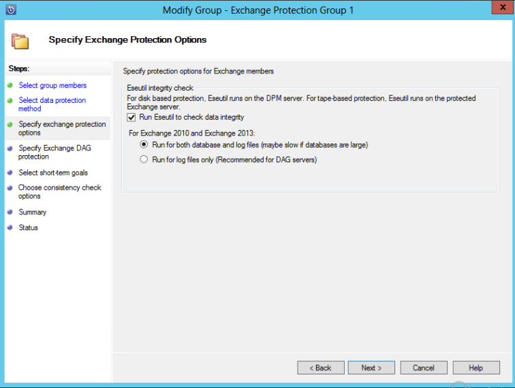Click the Specify Exchange Protection Options heading
The height and width of the screenshot is (388, 515).
[127, 39]
